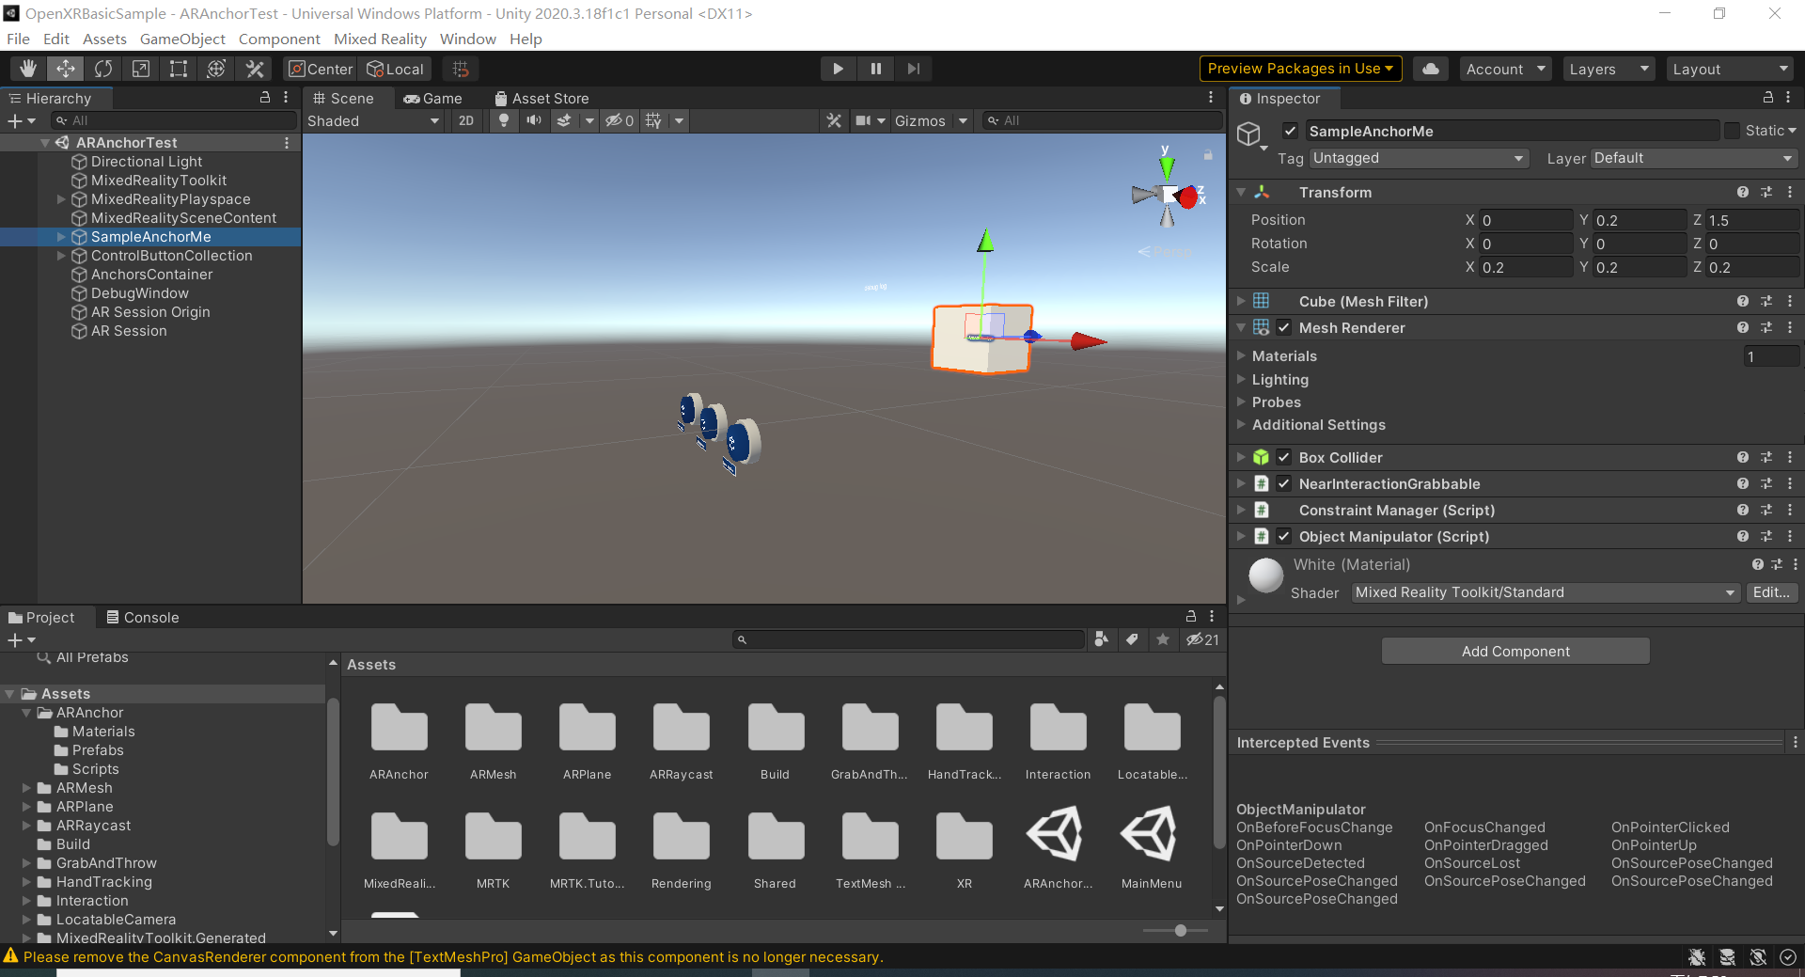Click the shader Edit button

tap(1771, 592)
